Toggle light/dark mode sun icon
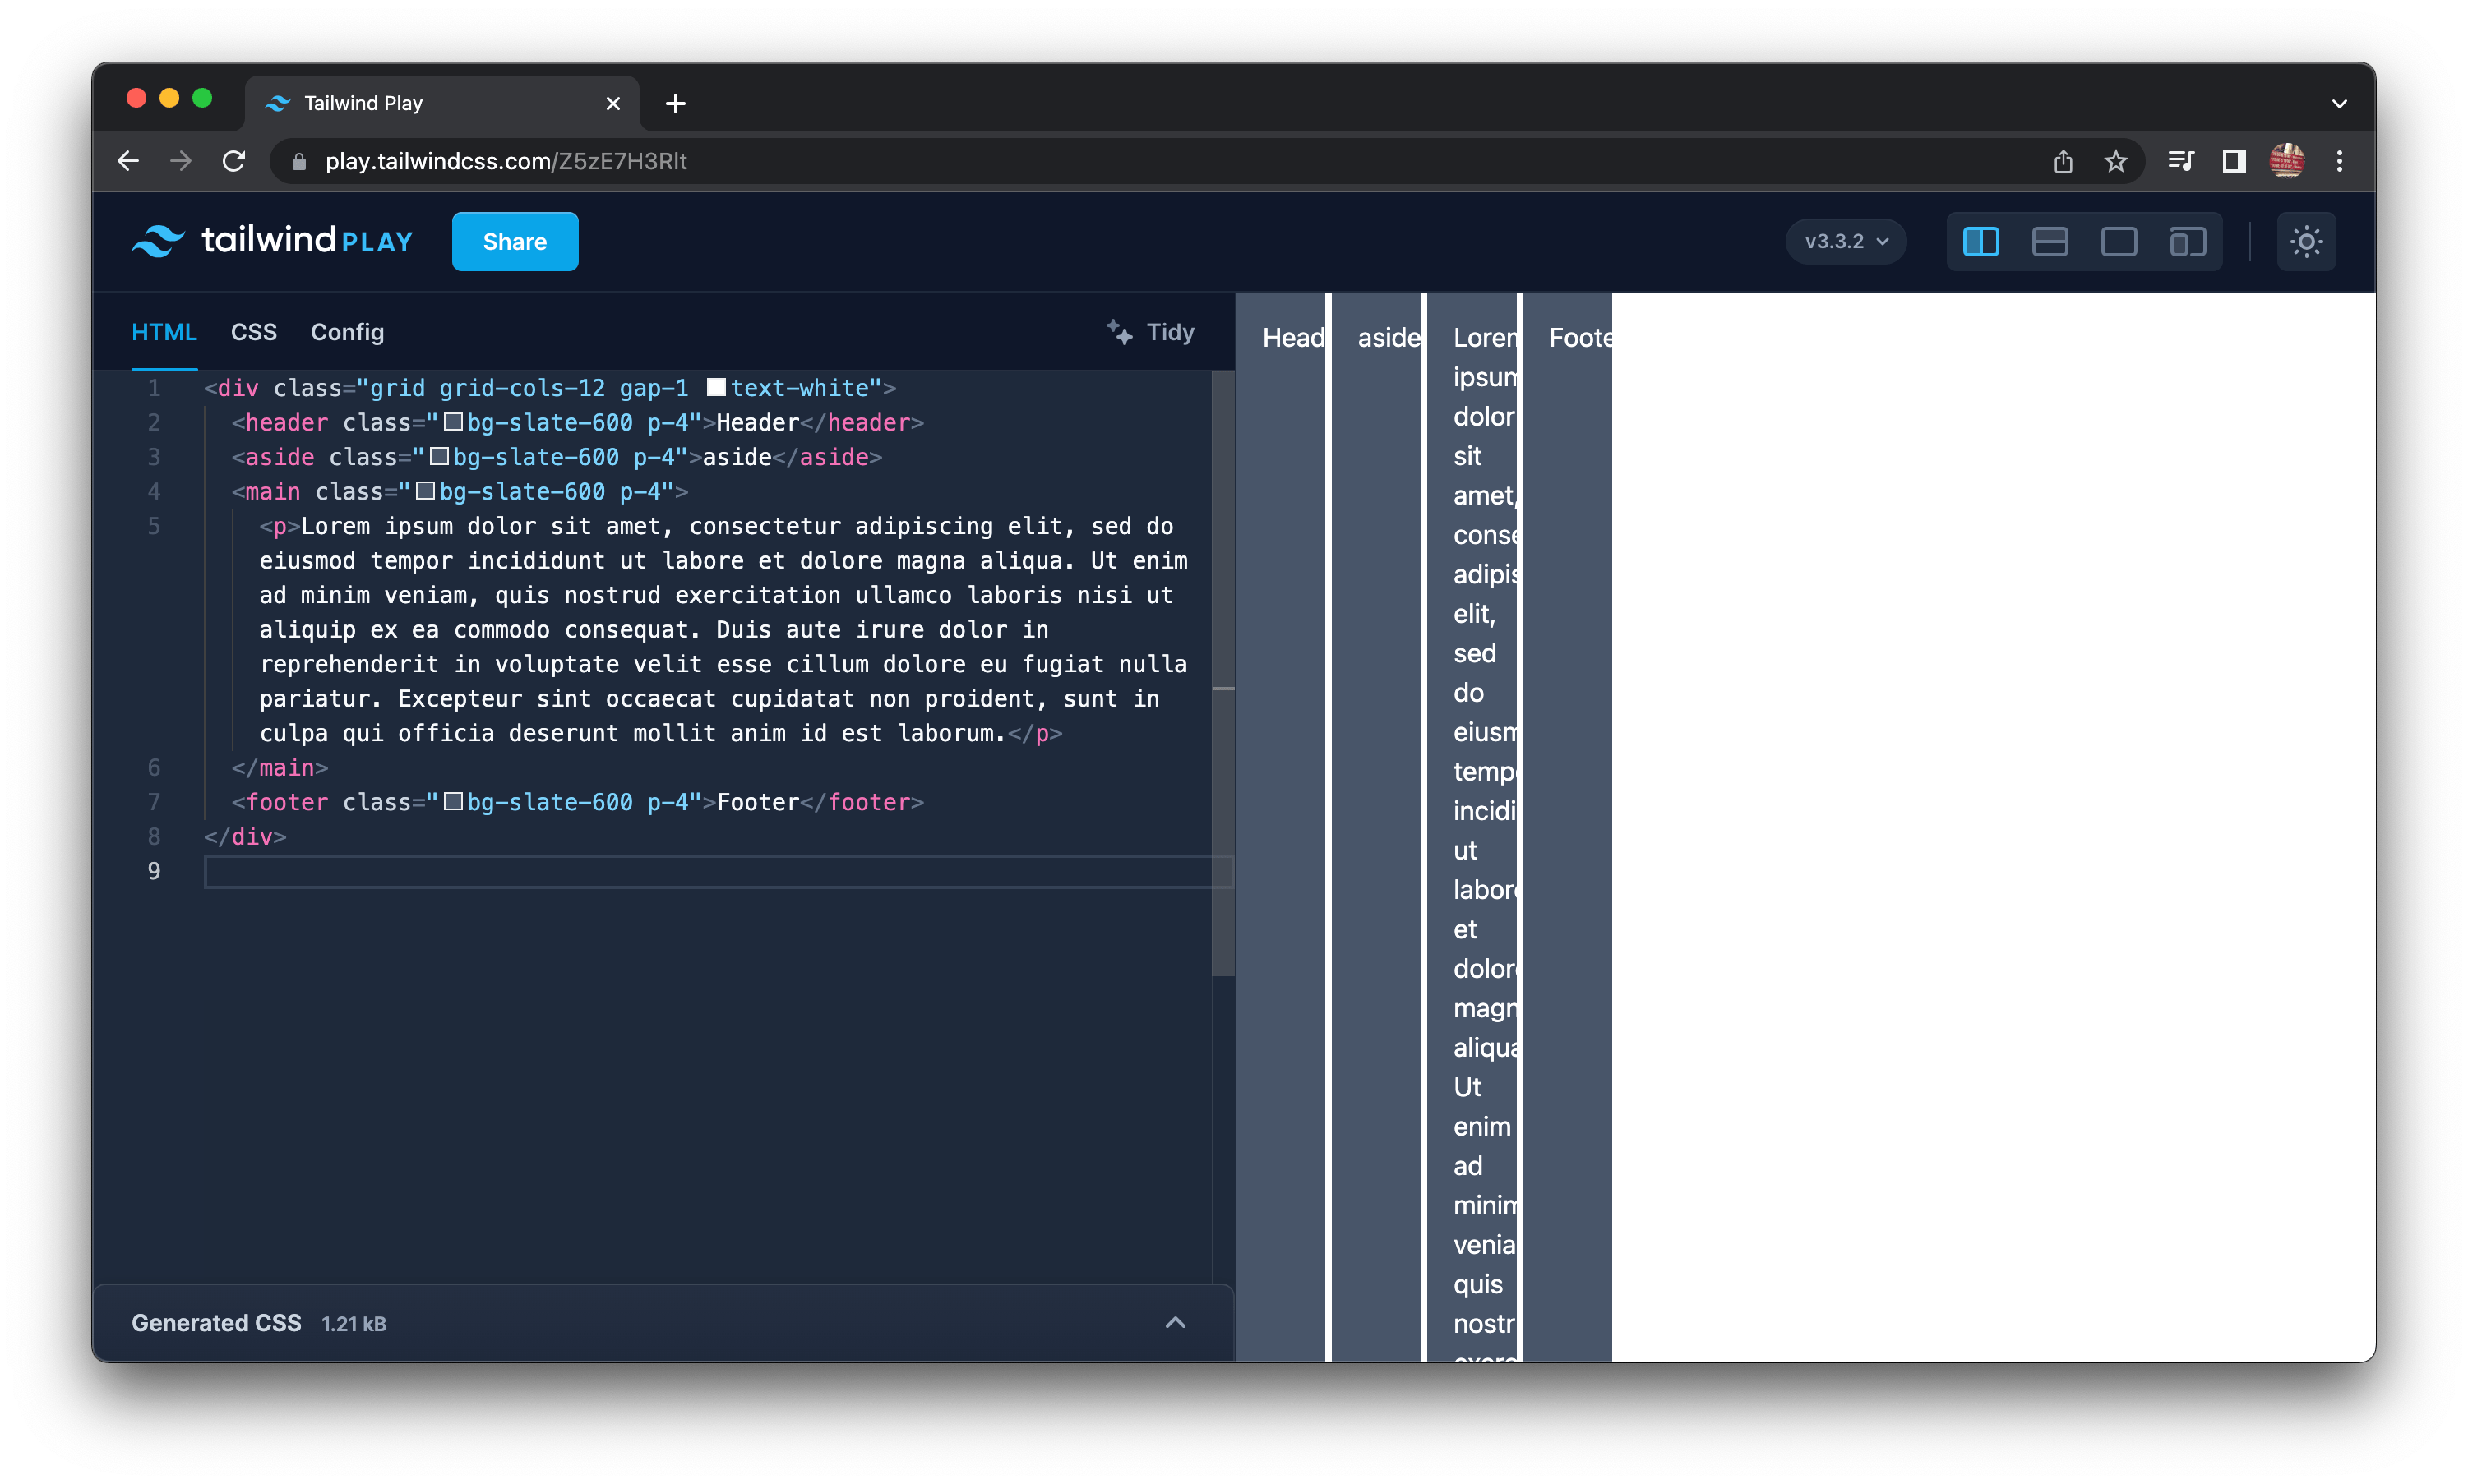Screen dimensions: 2468x1484 [x=2306, y=242]
